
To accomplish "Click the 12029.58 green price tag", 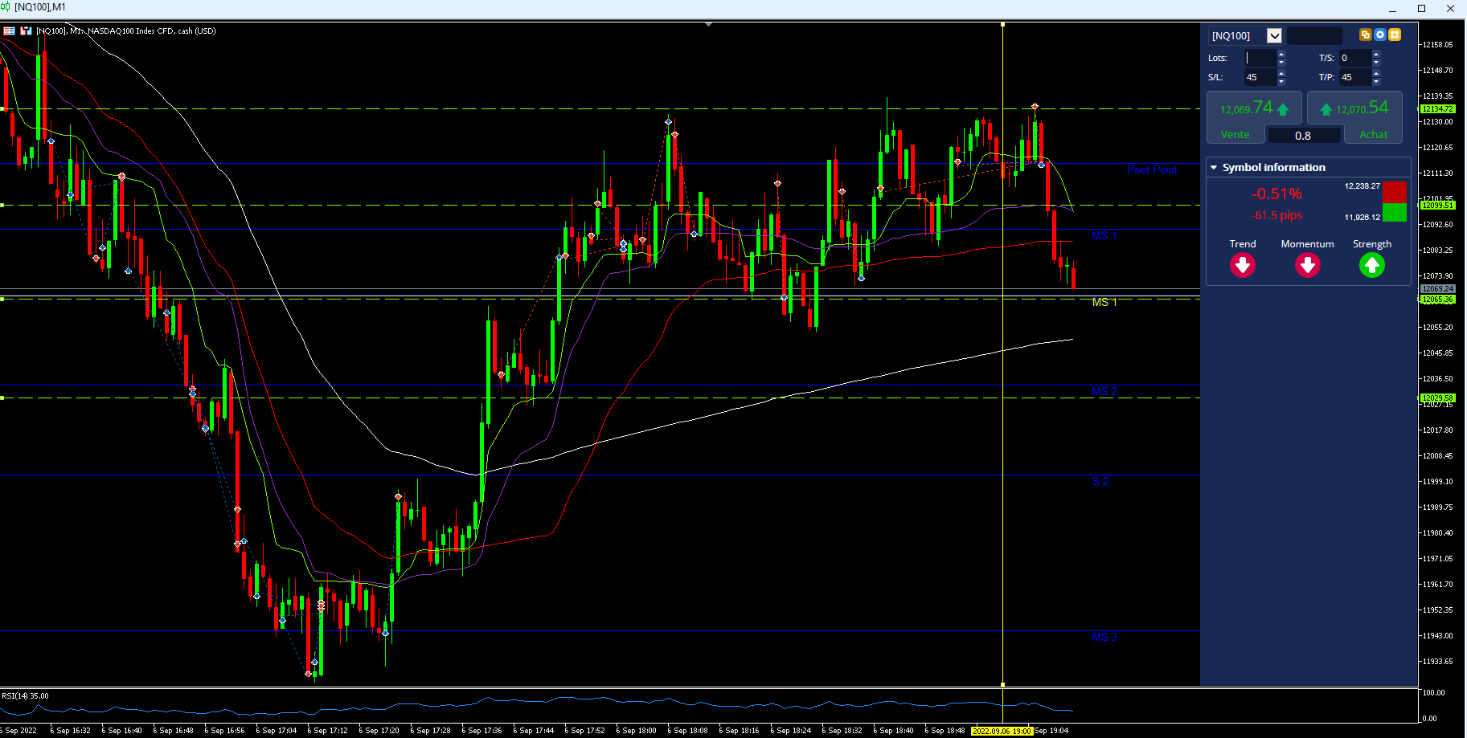I will (x=1437, y=398).
